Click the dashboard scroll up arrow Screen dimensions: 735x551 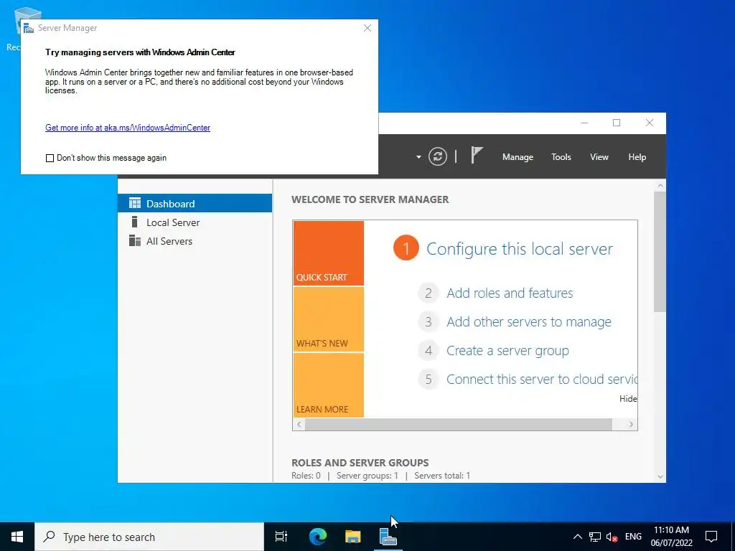pyautogui.click(x=660, y=186)
